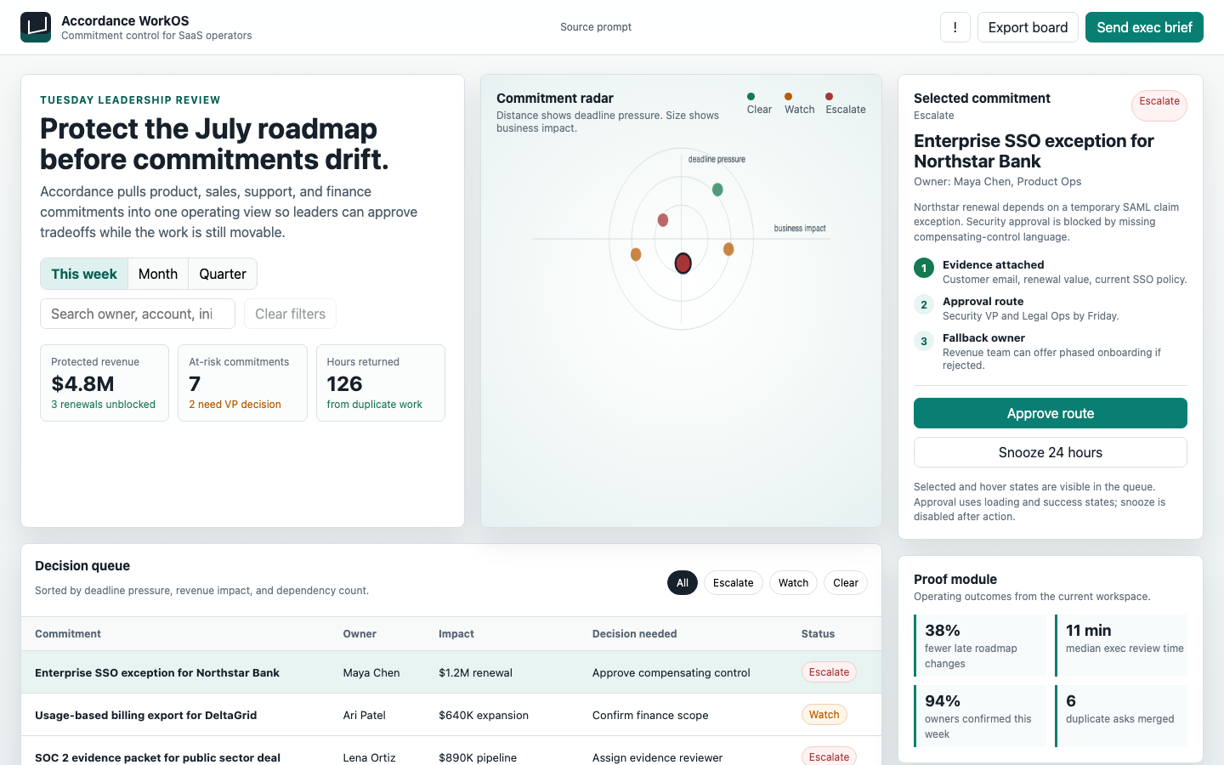Switch to This week view
1224x765 pixels.
coord(84,274)
